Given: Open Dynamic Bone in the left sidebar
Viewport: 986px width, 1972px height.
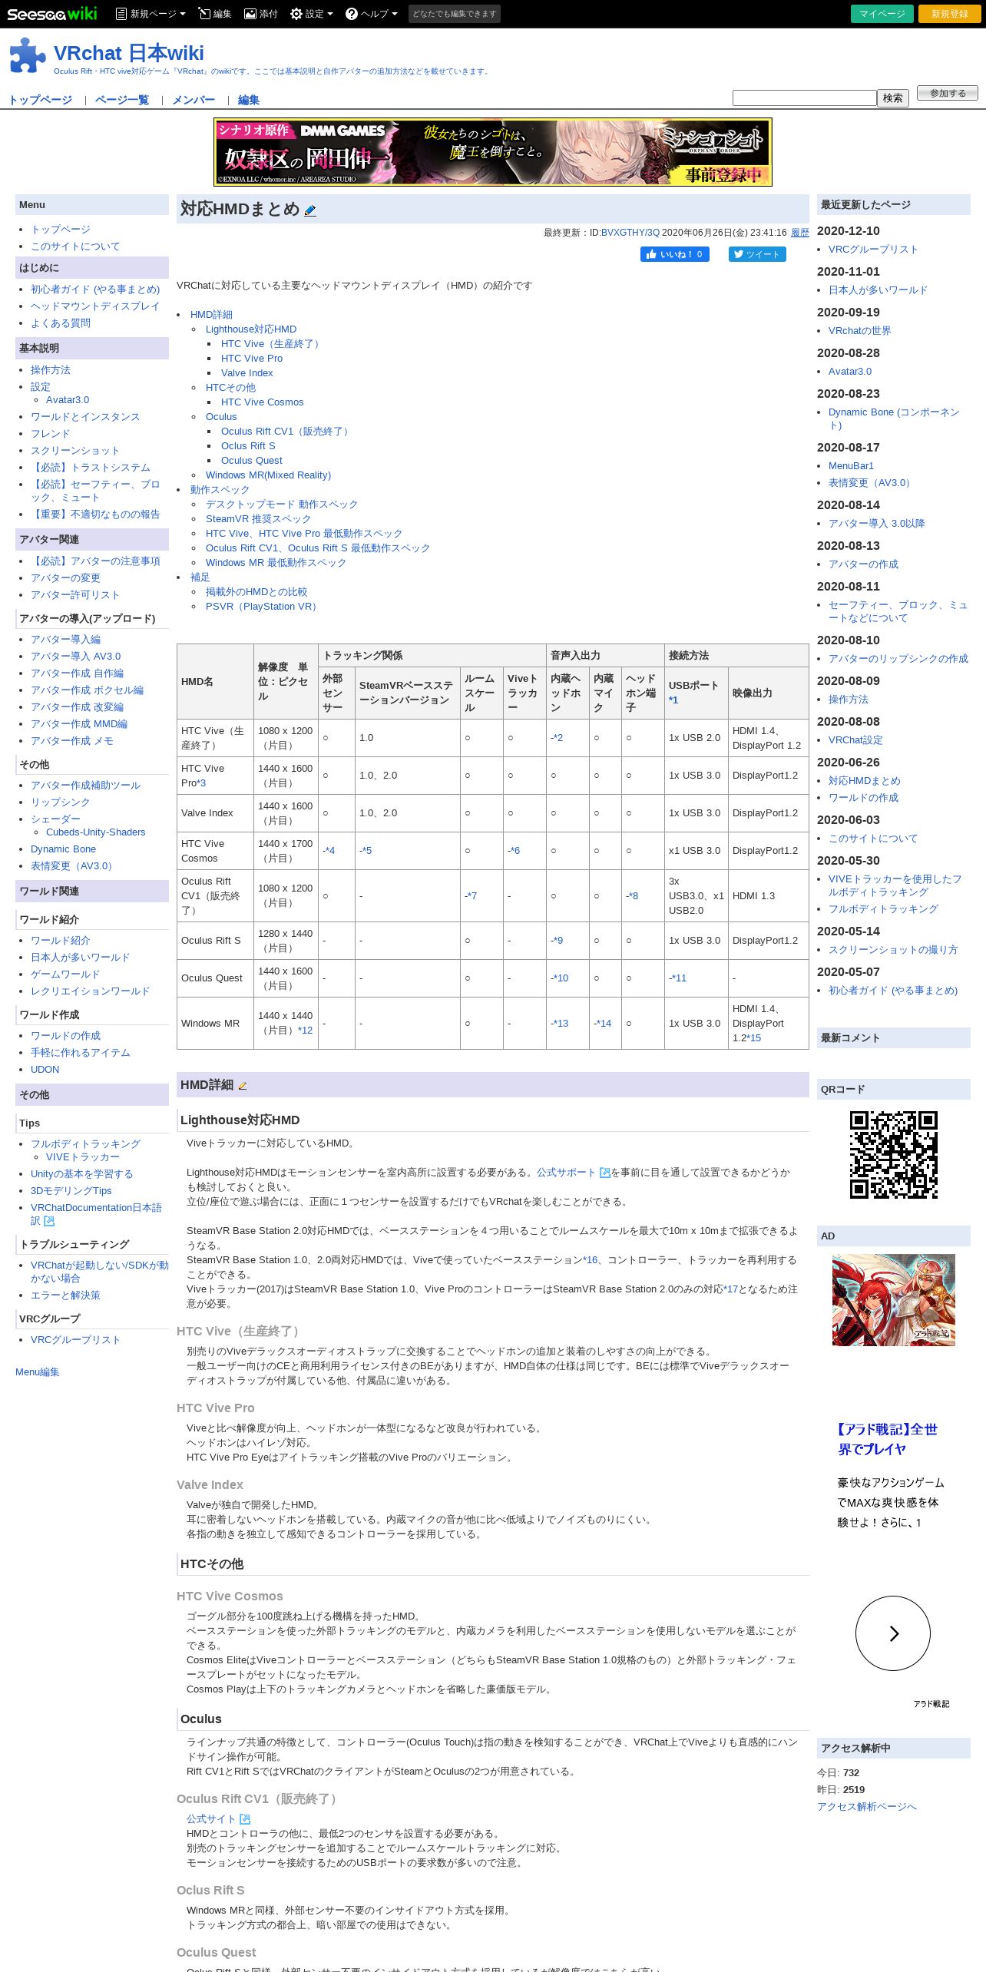Looking at the screenshot, I should point(64,849).
